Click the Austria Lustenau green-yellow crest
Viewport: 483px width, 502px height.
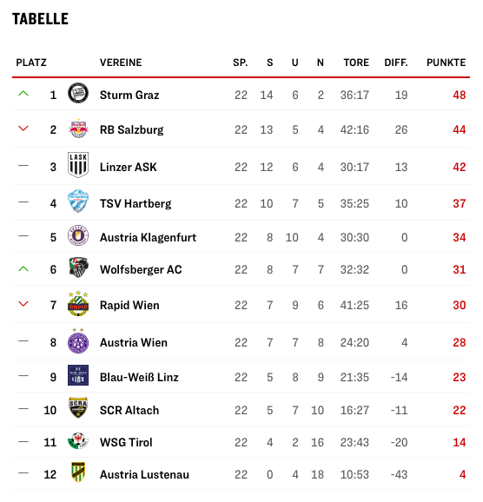point(78,472)
